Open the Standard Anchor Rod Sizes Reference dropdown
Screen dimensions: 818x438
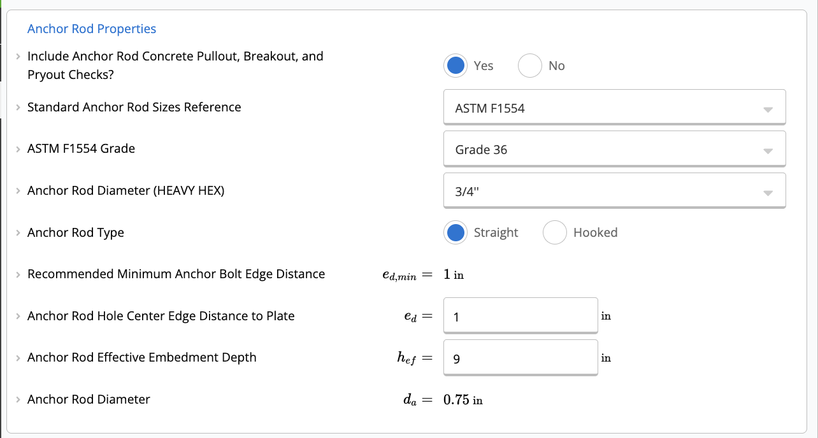(613, 107)
